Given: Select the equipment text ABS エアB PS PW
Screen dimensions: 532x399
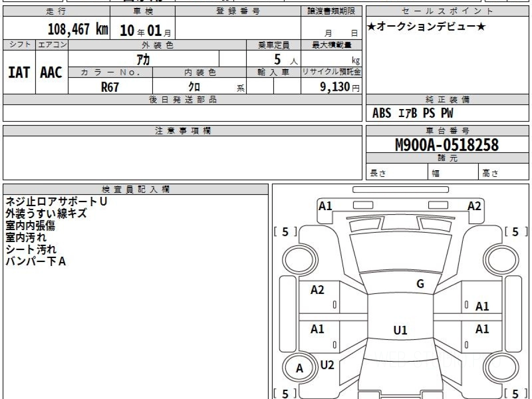Looking at the screenshot, I should pyautogui.click(x=413, y=113).
